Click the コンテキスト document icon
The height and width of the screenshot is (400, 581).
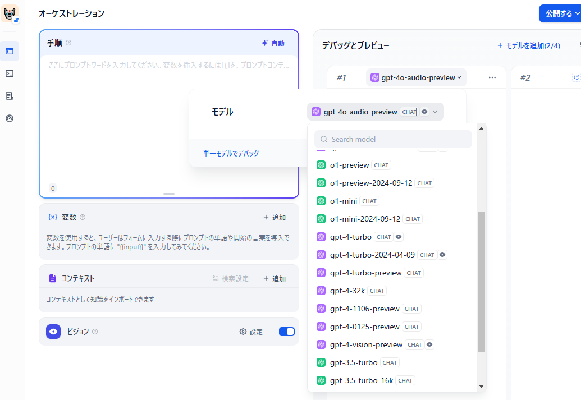[53, 278]
